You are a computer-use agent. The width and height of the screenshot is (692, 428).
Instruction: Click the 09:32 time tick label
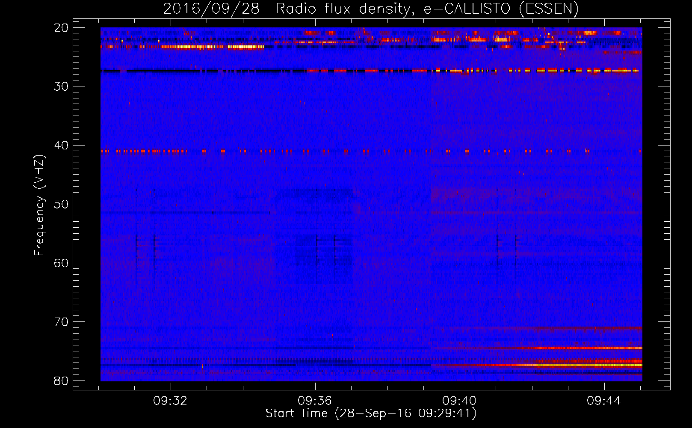pyautogui.click(x=171, y=401)
